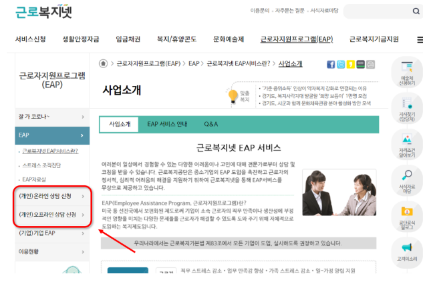Image resolution: width=423 pixels, height=282 pixels.
Task: Click the 맞춤복지 light bulb icon
Action: tap(233, 96)
